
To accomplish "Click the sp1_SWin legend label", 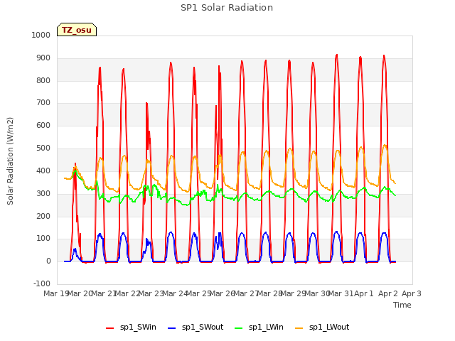I will point(138,328).
